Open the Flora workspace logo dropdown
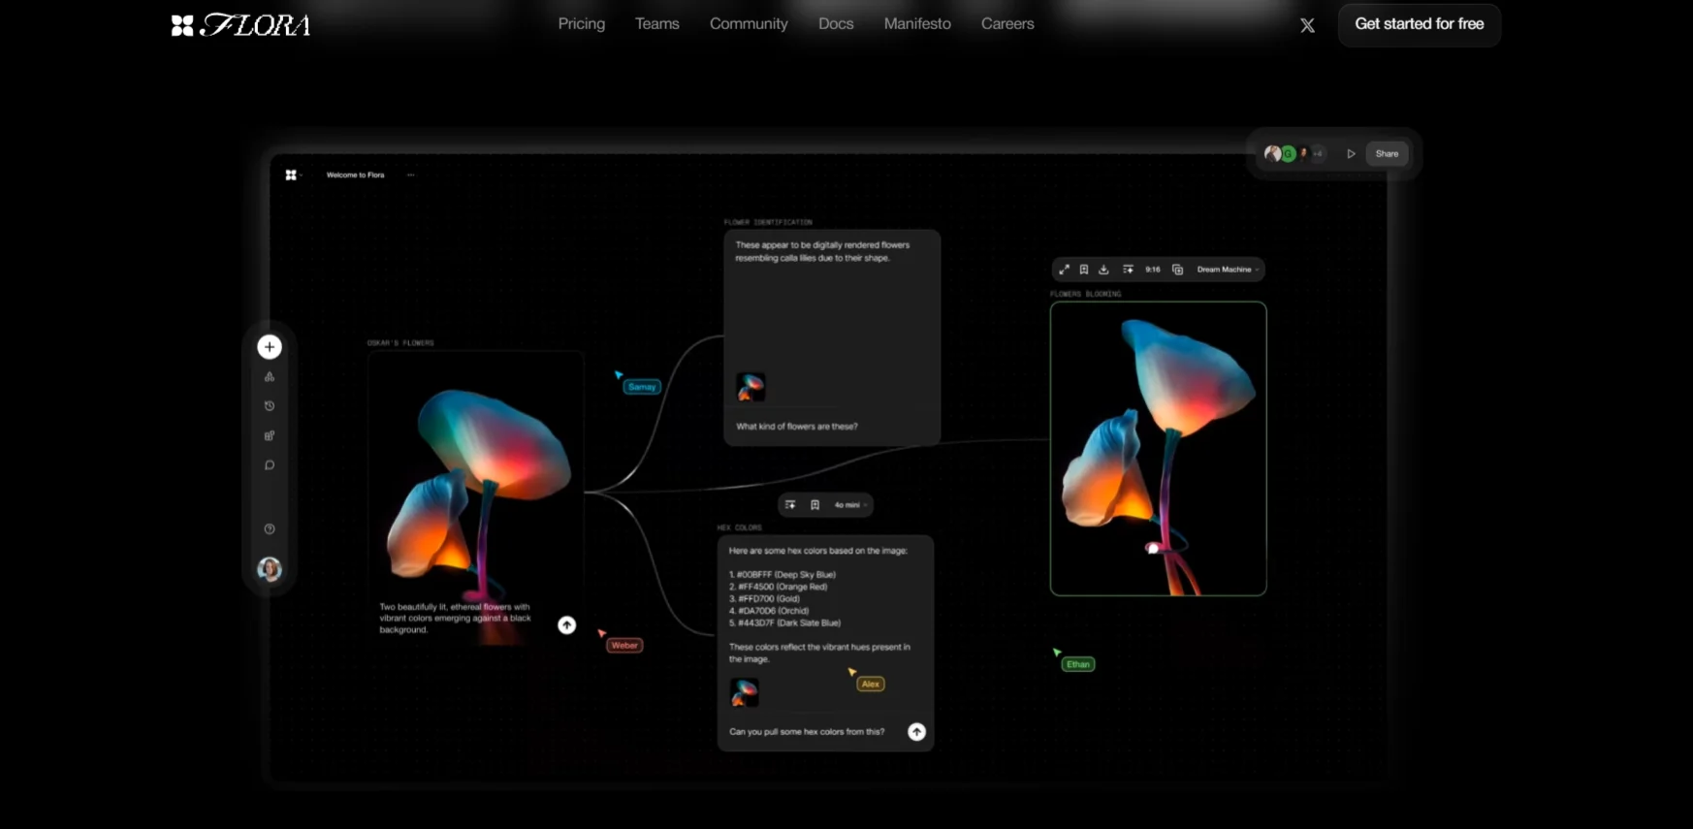The height and width of the screenshot is (829, 1693). [293, 175]
